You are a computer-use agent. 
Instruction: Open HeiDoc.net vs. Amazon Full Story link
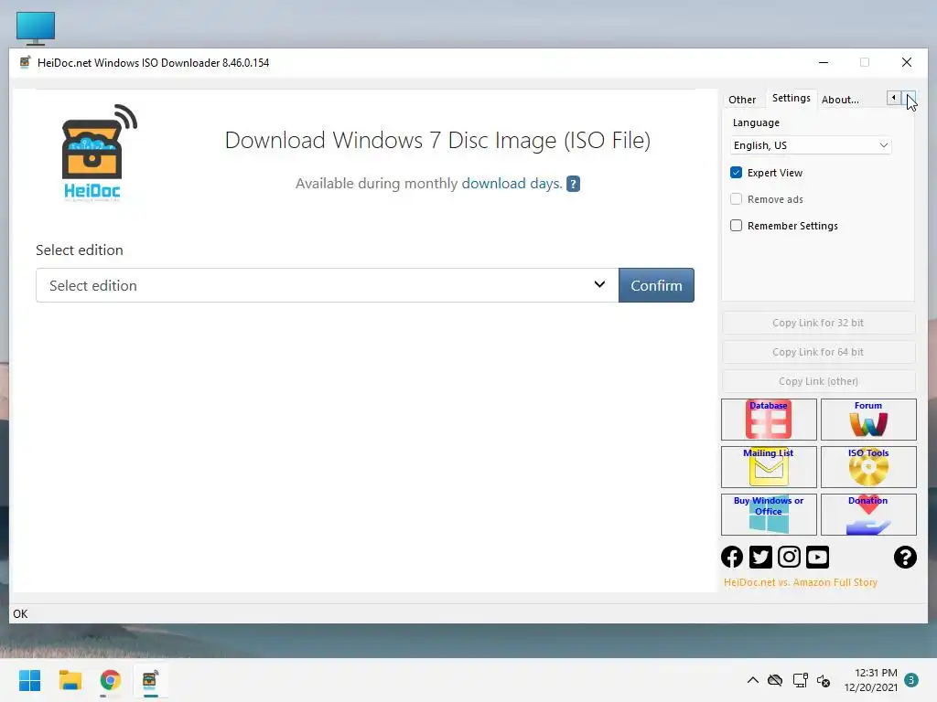pyautogui.click(x=800, y=582)
